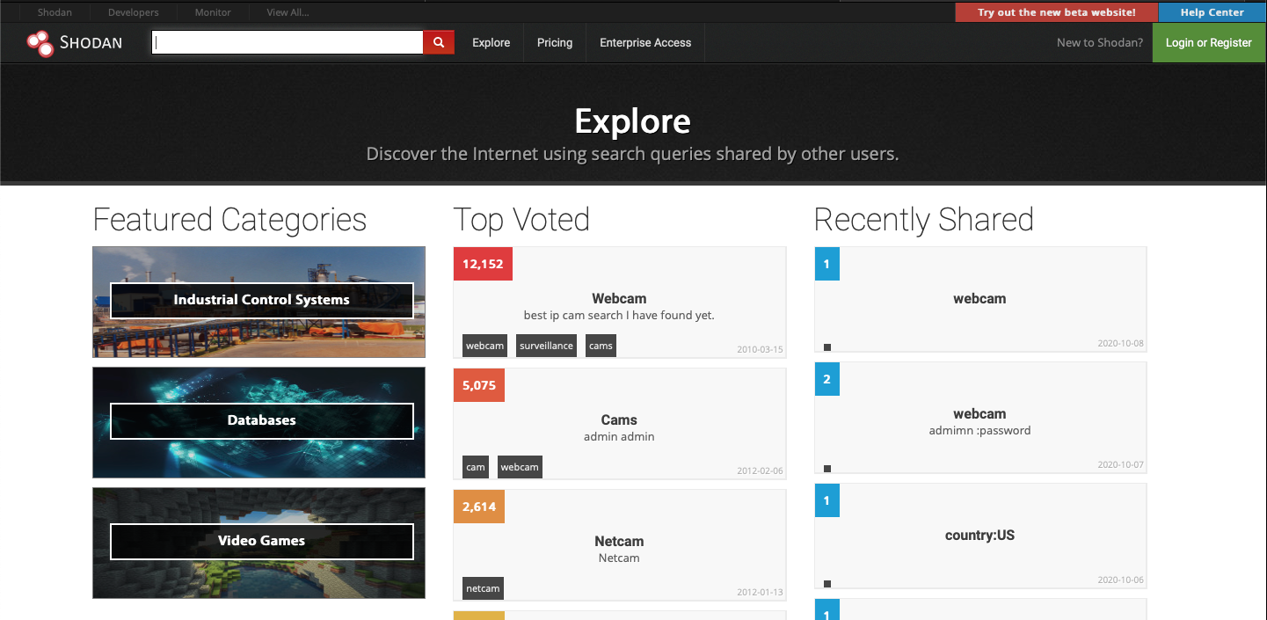Click the surveillance tag
The width and height of the screenshot is (1267, 620).
(x=546, y=346)
